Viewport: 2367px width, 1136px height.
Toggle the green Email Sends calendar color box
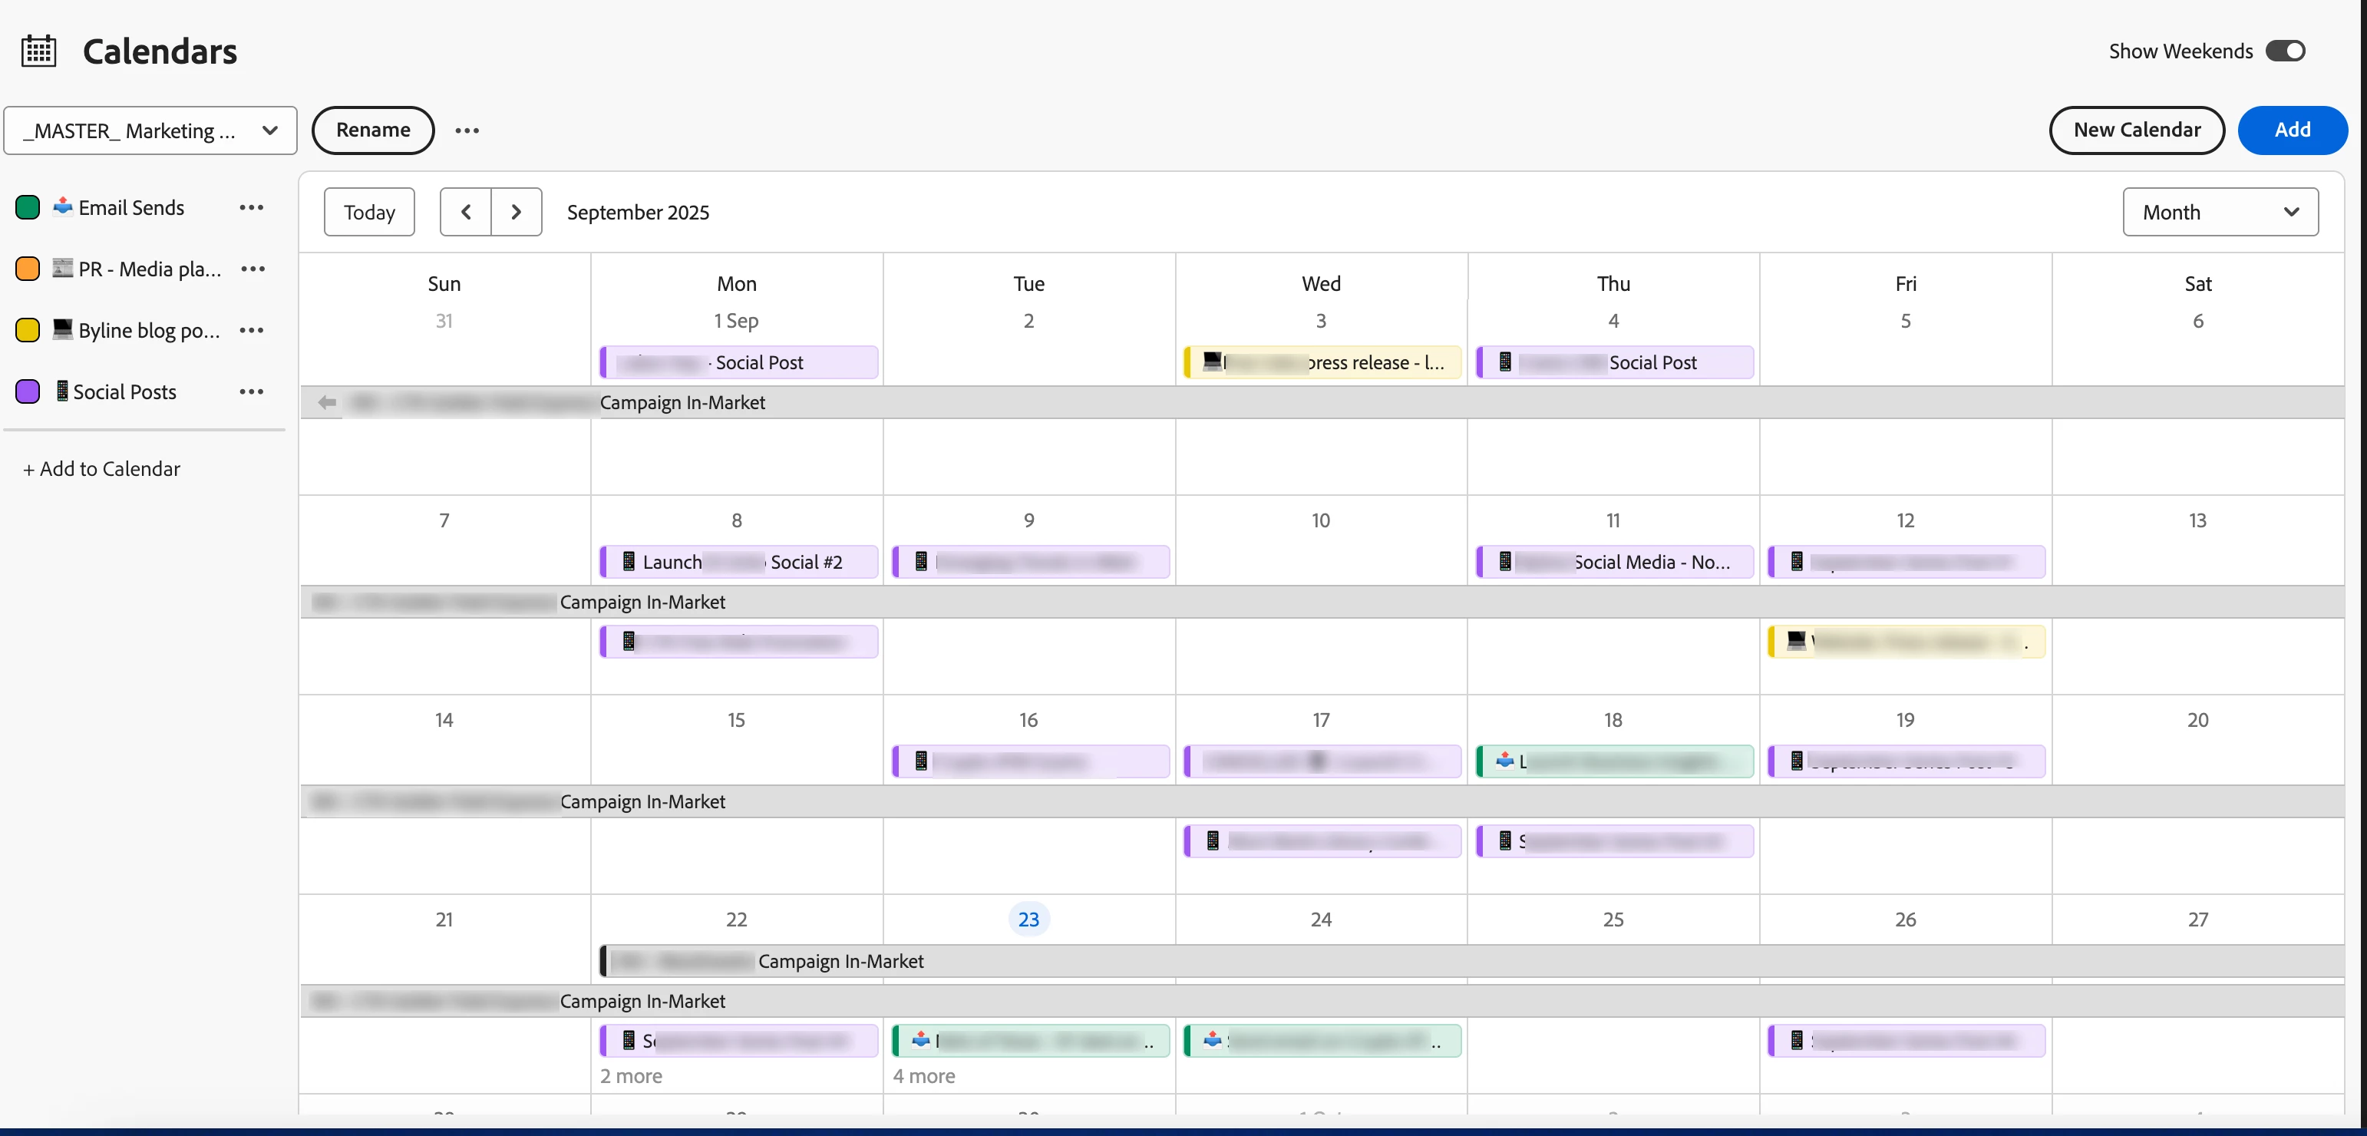(x=28, y=208)
